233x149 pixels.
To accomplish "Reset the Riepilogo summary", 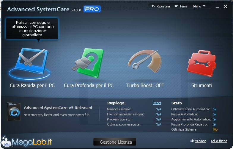I will 157,103.
